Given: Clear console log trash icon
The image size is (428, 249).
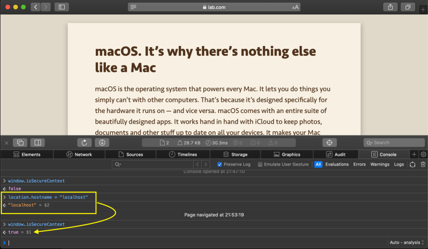Looking at the screenshot, I should 423,164.
